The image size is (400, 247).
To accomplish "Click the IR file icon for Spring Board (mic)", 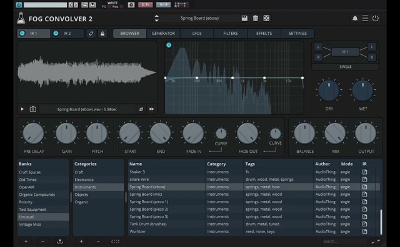I will pyautogui.click(x=365, y=194).
